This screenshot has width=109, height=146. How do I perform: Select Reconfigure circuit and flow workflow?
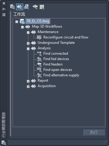point(66,37)
